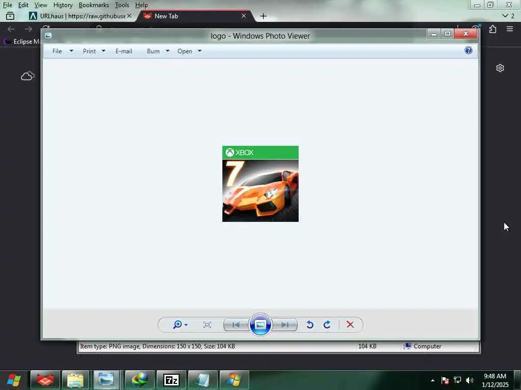Click the Eclipse bookmark item
This screenshot has height=390, width=521.
tap(21, 42)
